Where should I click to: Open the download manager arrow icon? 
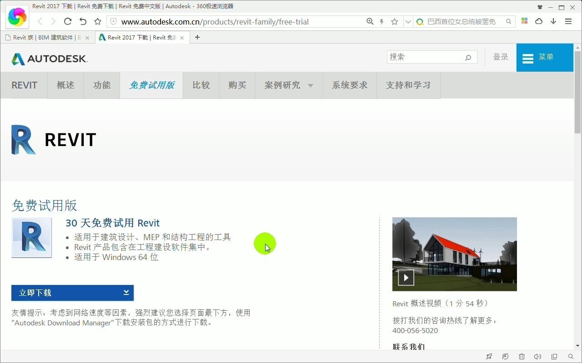pyautogui.click(x=553, y=21)
